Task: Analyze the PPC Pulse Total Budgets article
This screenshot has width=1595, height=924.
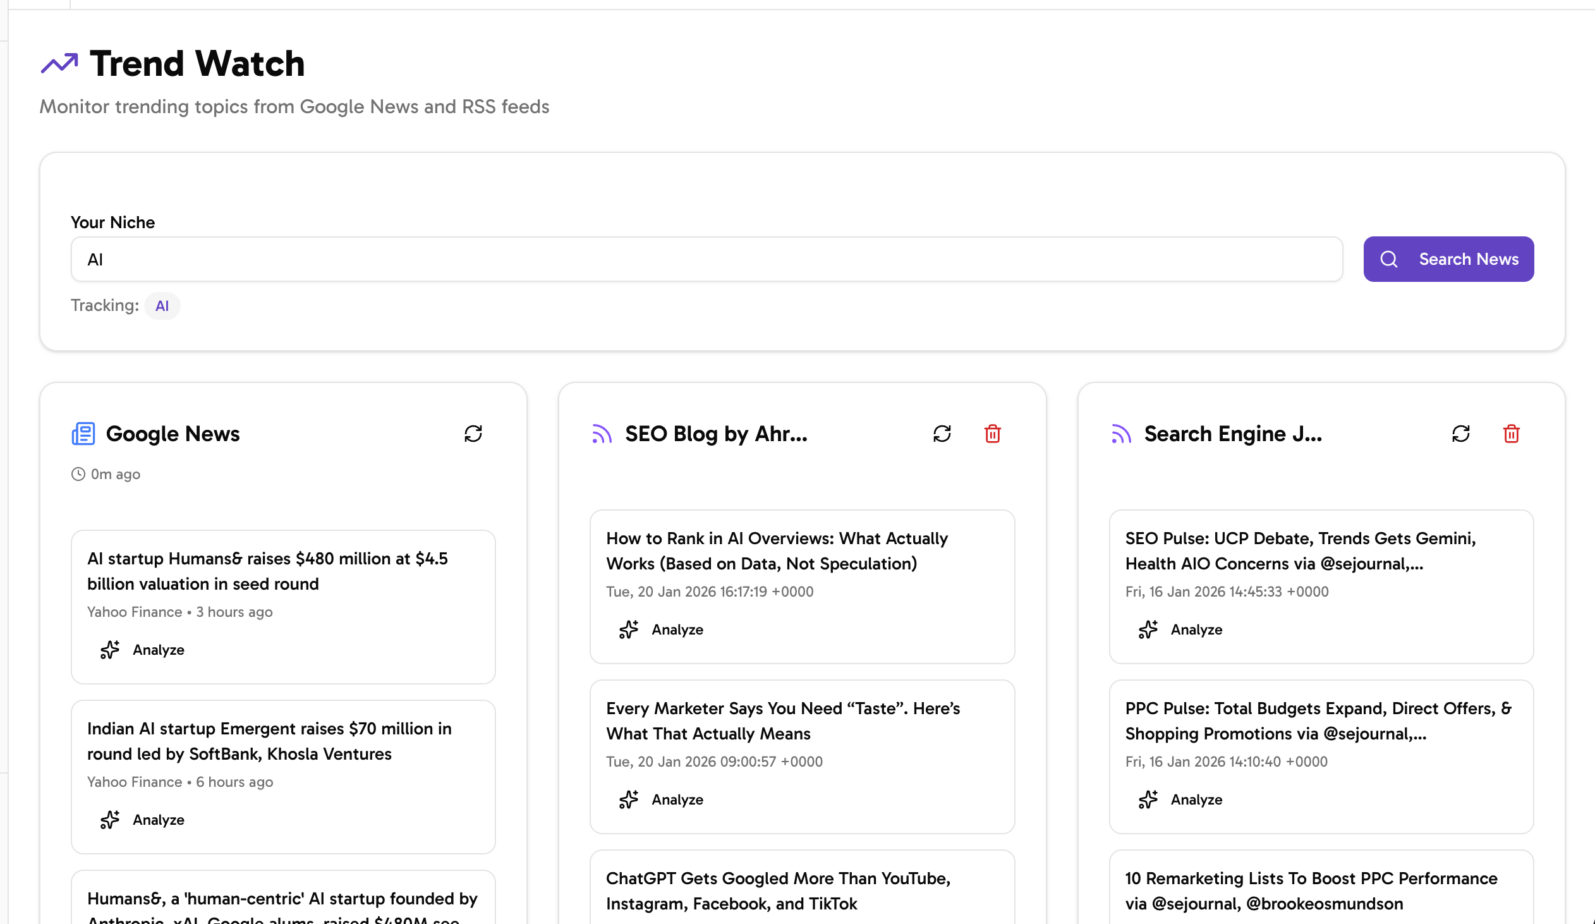Action: tap(1181, 799)
